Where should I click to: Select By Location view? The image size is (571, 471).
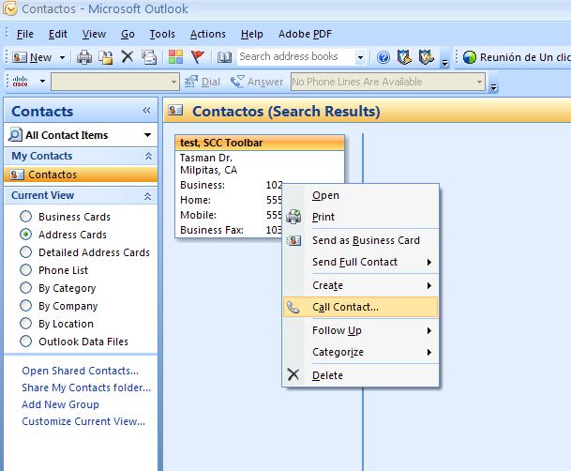pos(26,323)
